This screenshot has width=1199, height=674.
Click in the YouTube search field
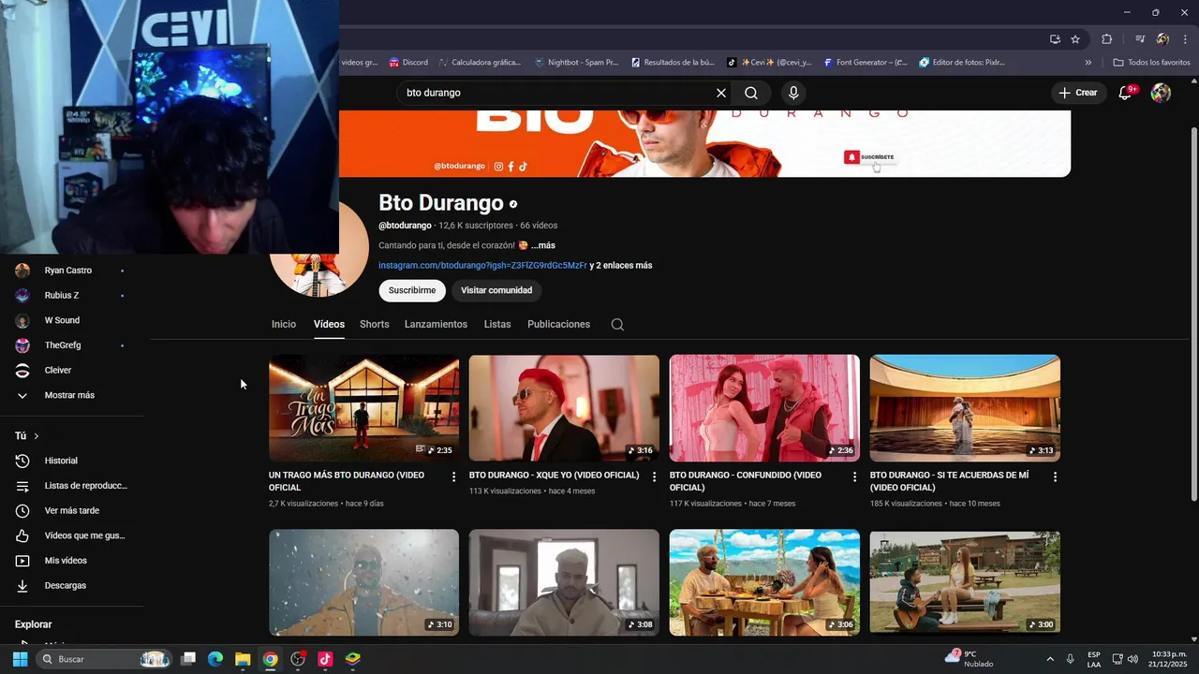tap(557, 93)
